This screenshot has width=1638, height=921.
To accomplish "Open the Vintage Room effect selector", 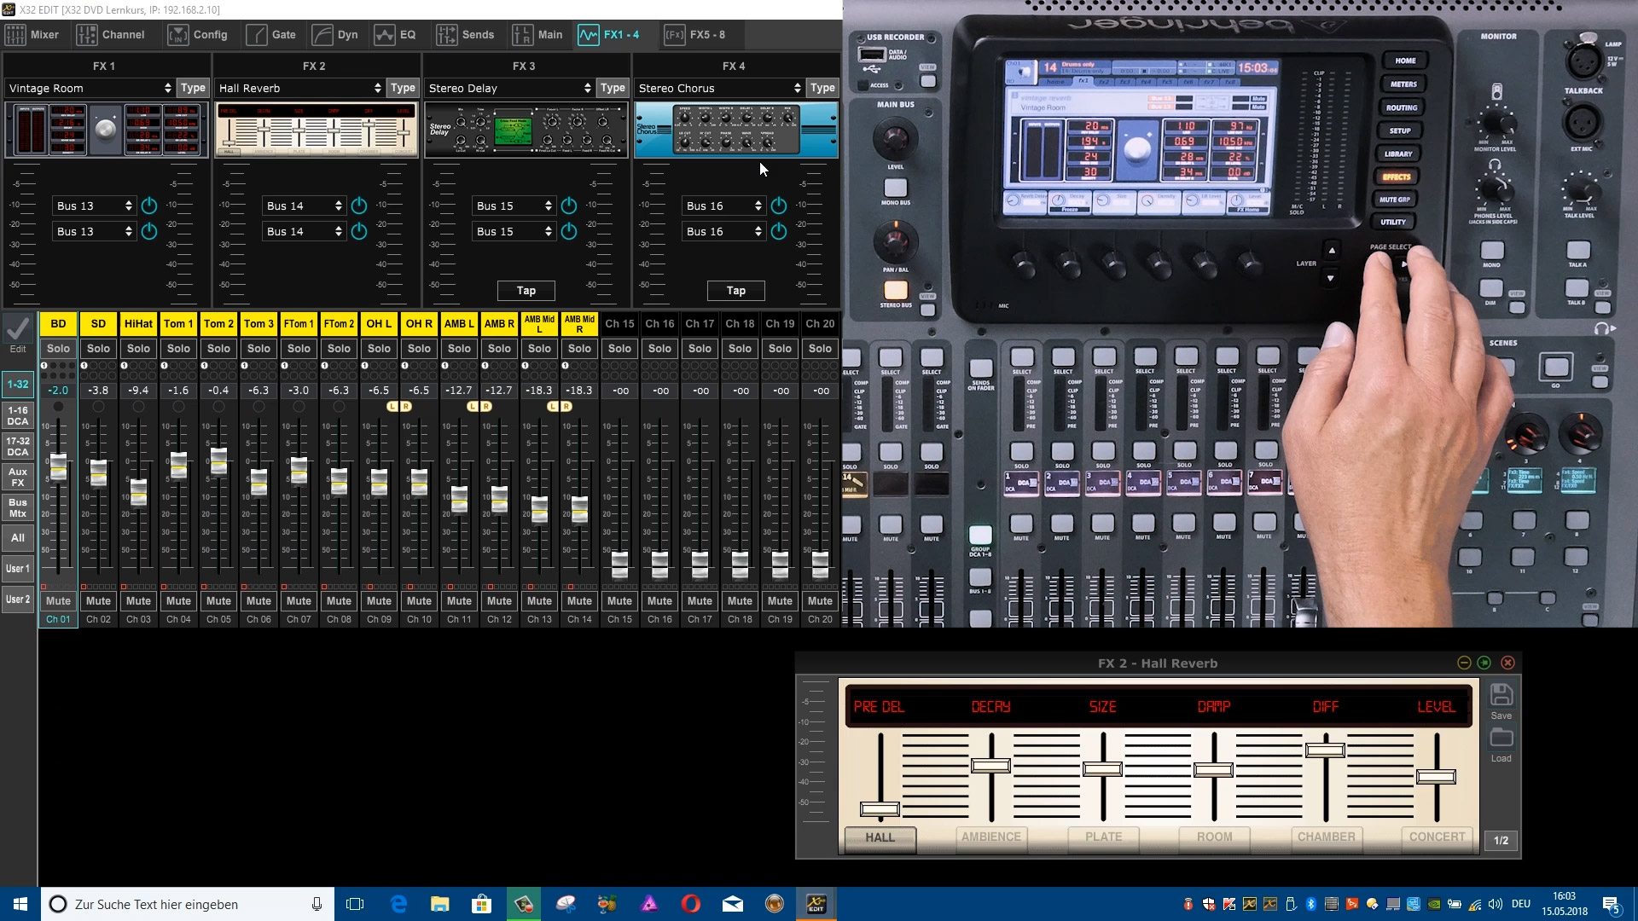I will [90, 88].
